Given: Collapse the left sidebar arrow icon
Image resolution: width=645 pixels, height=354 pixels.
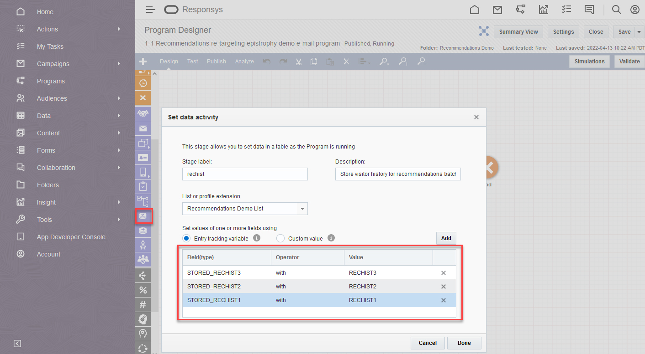Looking at the screenshot, I should click(x=17, y=344).
